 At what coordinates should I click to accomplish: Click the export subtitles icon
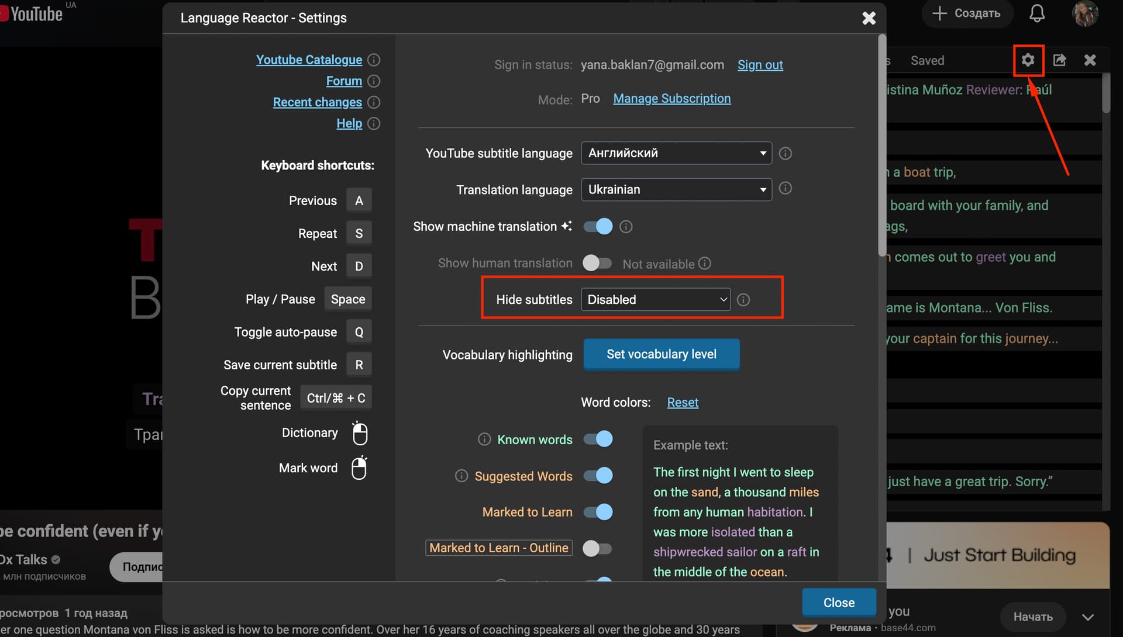point(1059,60)
